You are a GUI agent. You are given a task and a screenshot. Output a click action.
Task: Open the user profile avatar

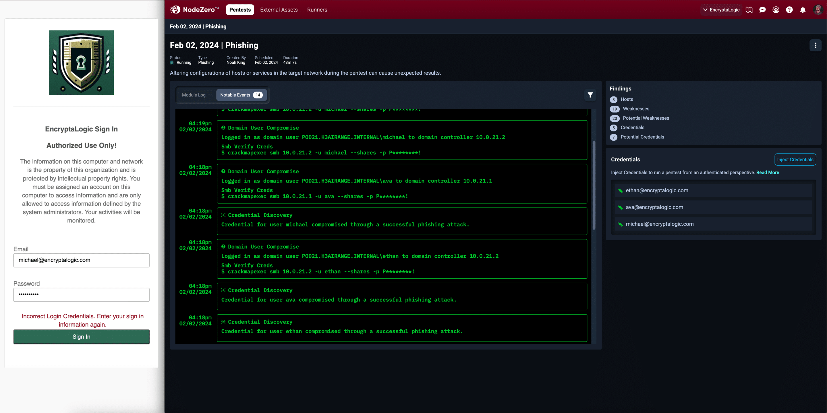pos(818,10)
